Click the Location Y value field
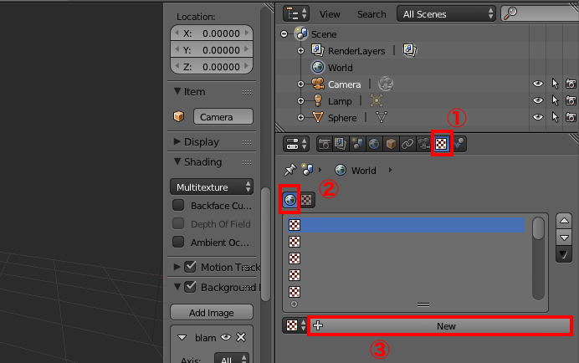 pos(212,50)
